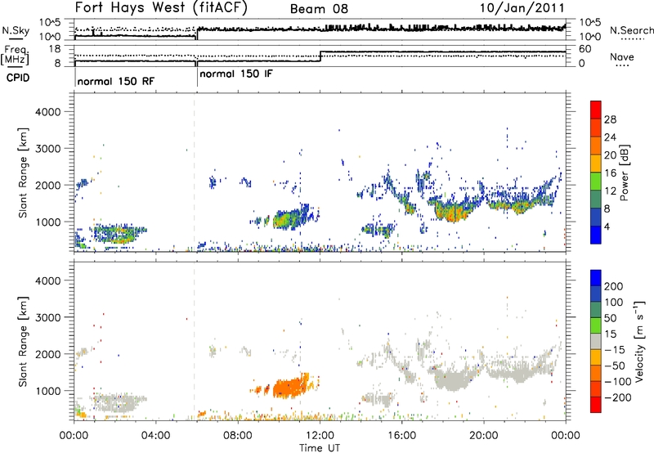Click the 1000 km tick in the velocity panel
Image resolution: width=654 pixels, height=453 pixels.
48,390
